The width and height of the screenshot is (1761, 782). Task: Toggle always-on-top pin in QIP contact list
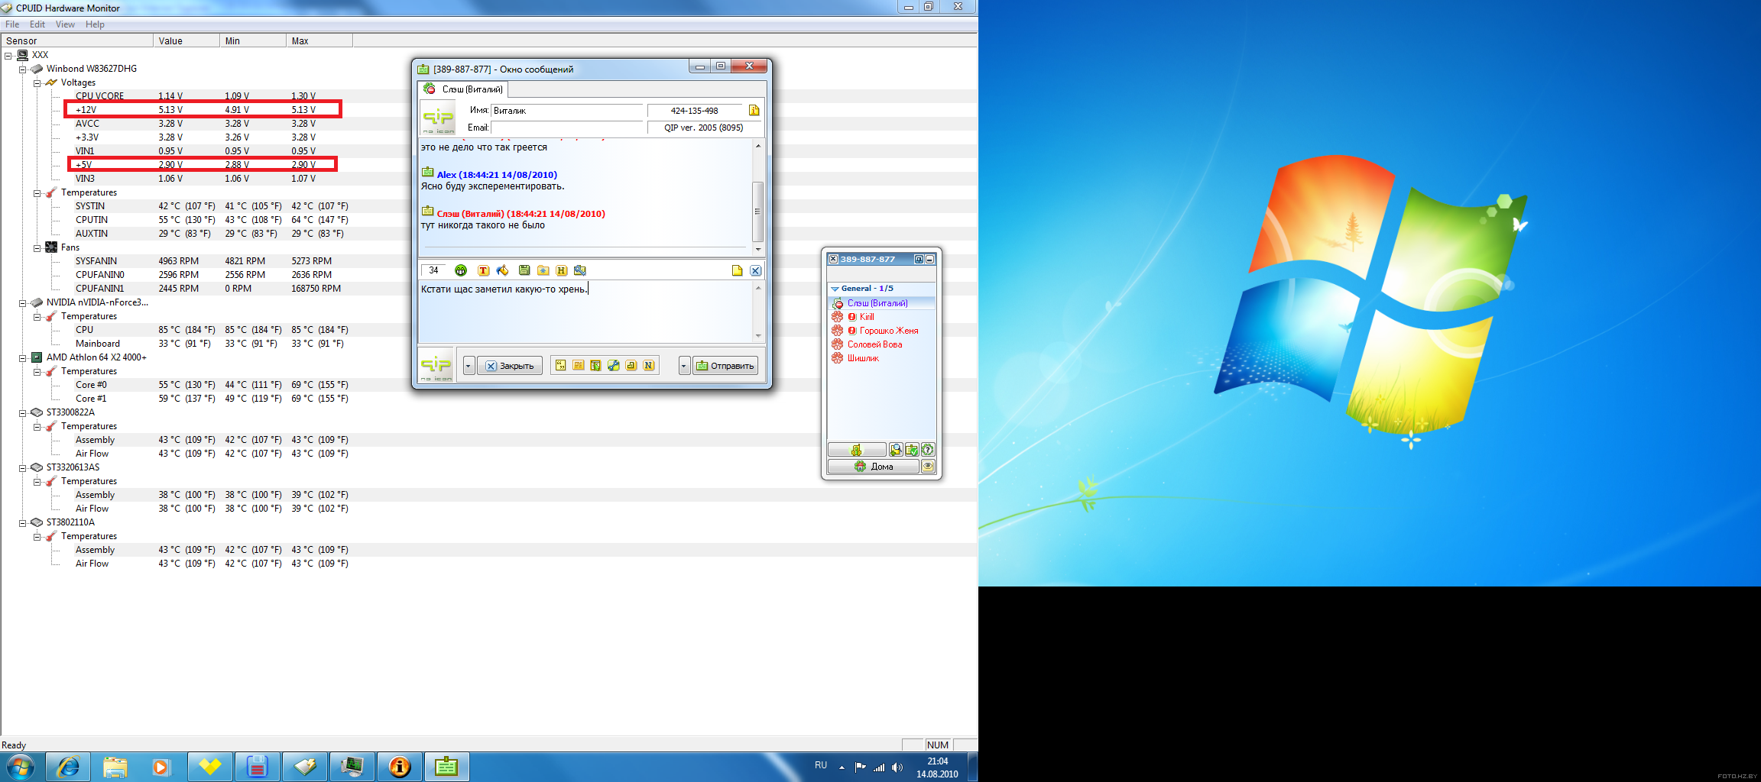(x=919, y=260)
